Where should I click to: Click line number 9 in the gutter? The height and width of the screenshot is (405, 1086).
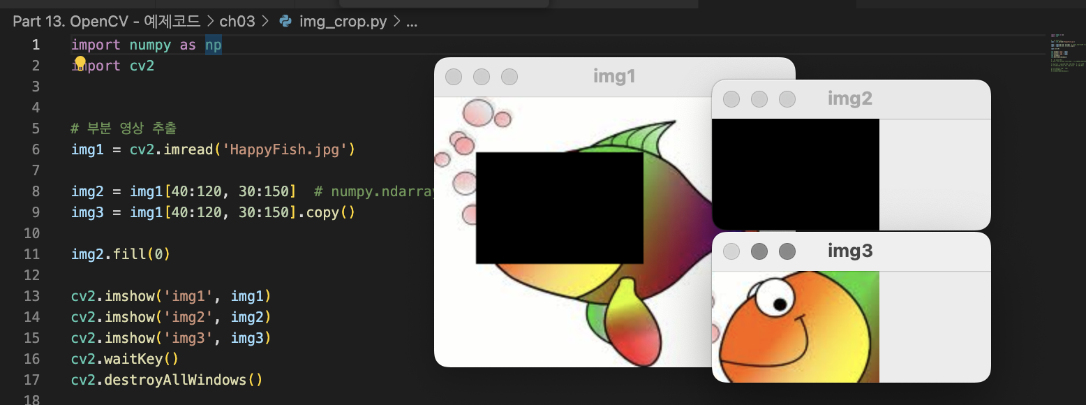(x=36, y=212)
